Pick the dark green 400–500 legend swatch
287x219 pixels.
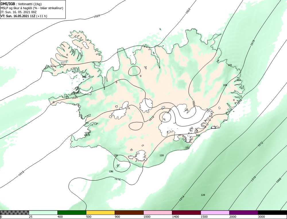point(72,212)
